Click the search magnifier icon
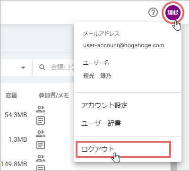 tap(42, 68)
